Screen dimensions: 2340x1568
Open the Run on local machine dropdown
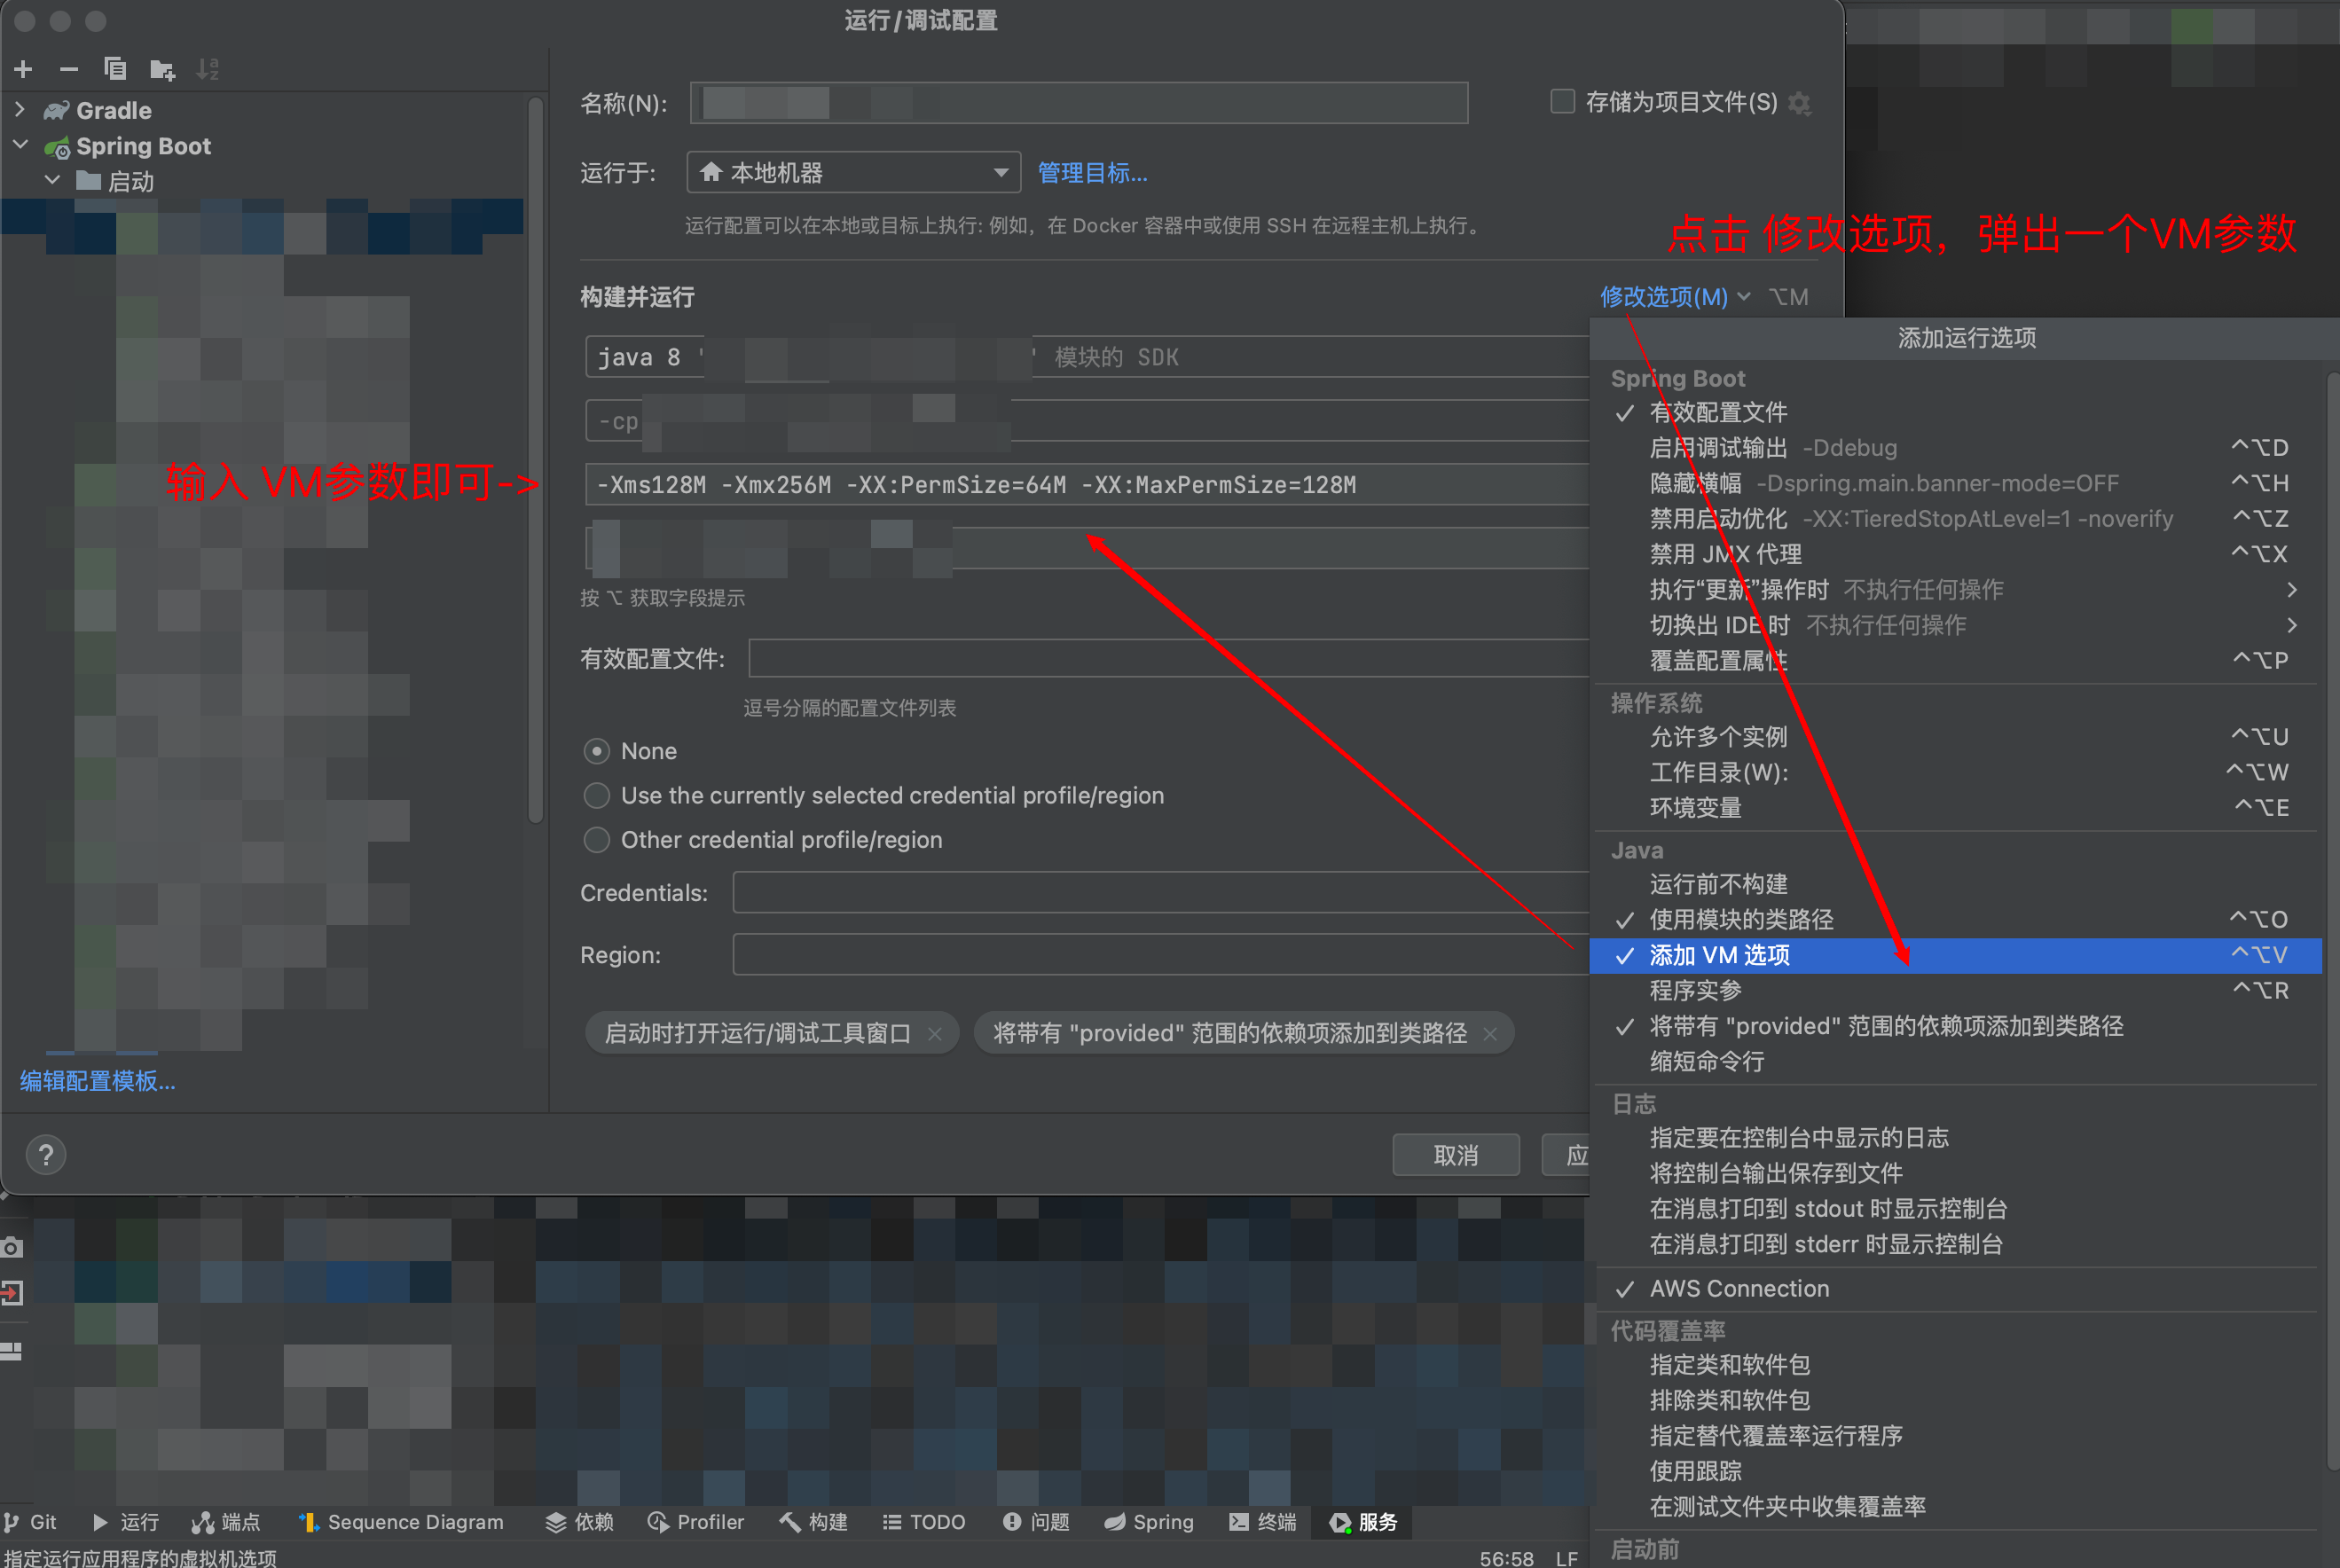[x=853, y=173]
